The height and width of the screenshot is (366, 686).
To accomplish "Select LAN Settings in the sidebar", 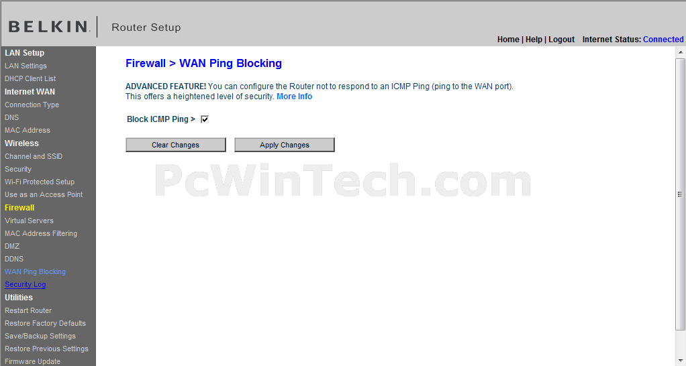I will pyautogui.click(x=26, y=66).
